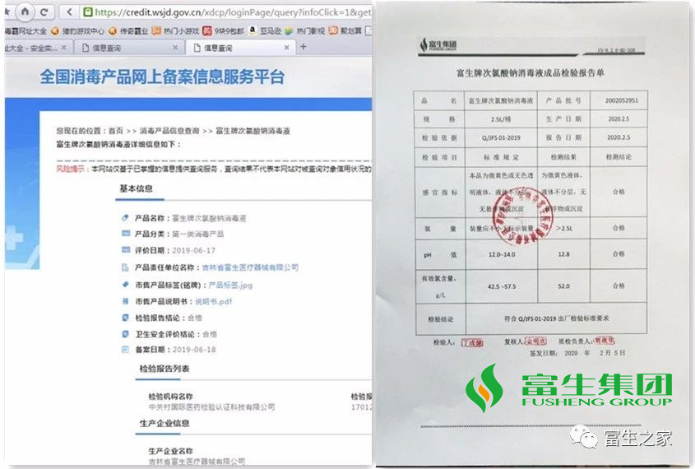Screen dimensions: 695x469
Task: Click the green HTTPS padlock icon
Action: (88, 12)
